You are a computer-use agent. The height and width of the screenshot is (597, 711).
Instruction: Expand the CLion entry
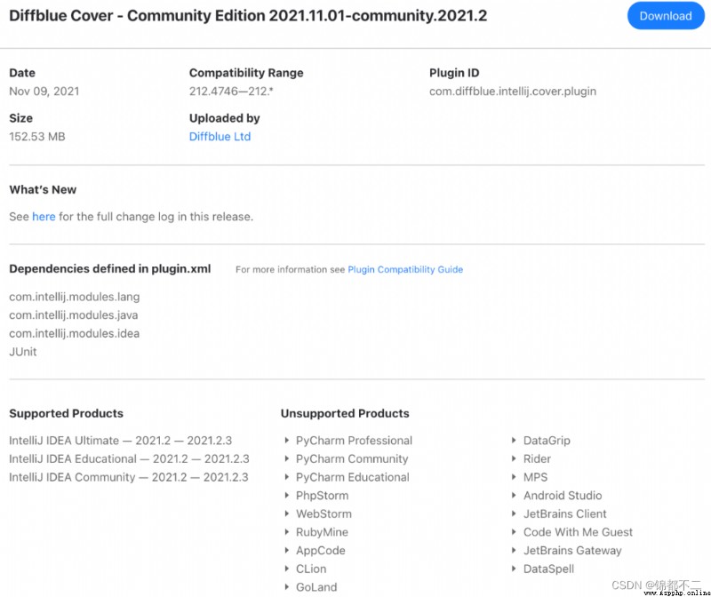coord(305,569)
